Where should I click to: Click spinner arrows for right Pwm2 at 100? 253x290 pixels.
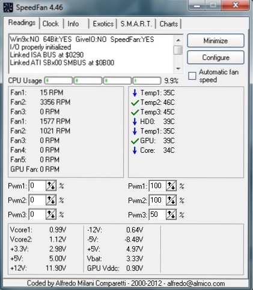(x=171, y=200)
